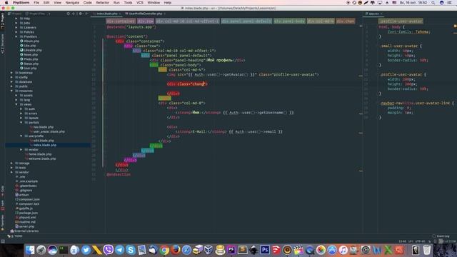The height and width of the screenshot is (257, 457).
Task: Open Viber from the Dock
Action: point(108,250)
